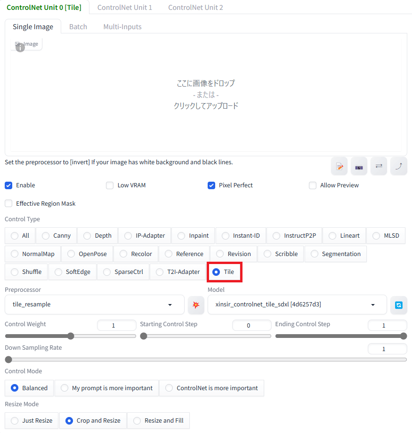
Task: Click the info circle icon on Image label
Action: tap(20, 48)
